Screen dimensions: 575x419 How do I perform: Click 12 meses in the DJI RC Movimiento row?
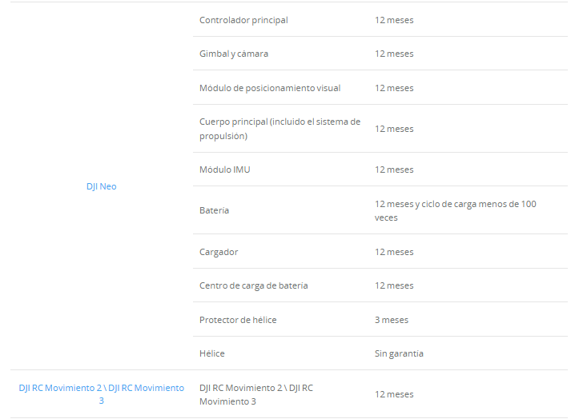point(394,394)
